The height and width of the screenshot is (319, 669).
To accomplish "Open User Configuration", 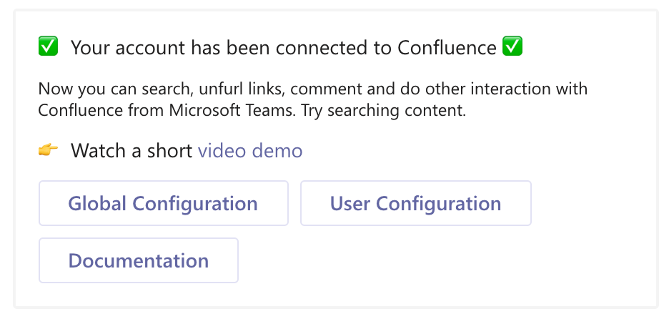I will [415, 204].
